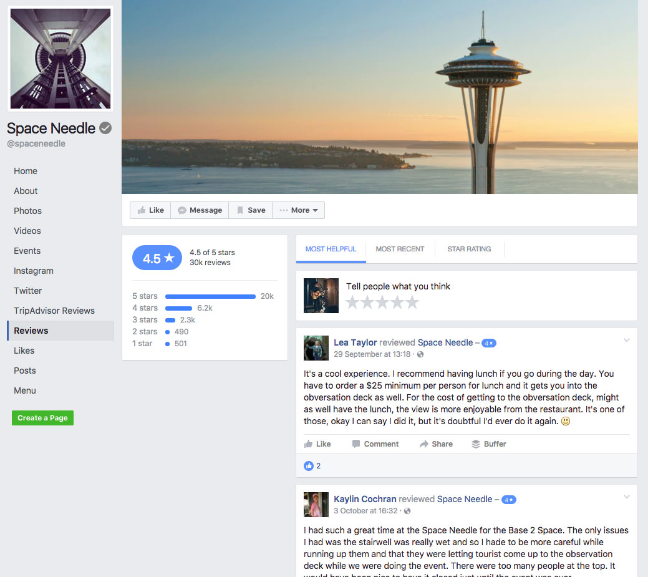Click Kaylin Cochran's avatar thumbnail
The image size is (648, 577).
316,505
